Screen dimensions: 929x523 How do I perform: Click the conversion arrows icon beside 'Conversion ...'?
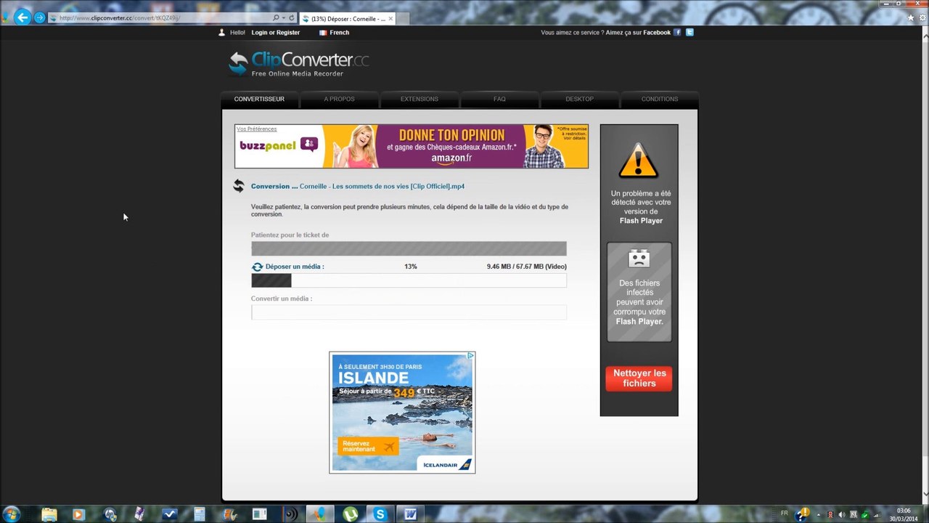(239, 186)
